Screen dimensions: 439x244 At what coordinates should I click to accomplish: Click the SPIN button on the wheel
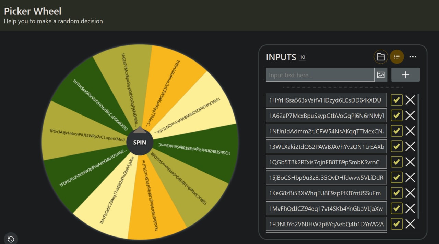tap(140, 143)
